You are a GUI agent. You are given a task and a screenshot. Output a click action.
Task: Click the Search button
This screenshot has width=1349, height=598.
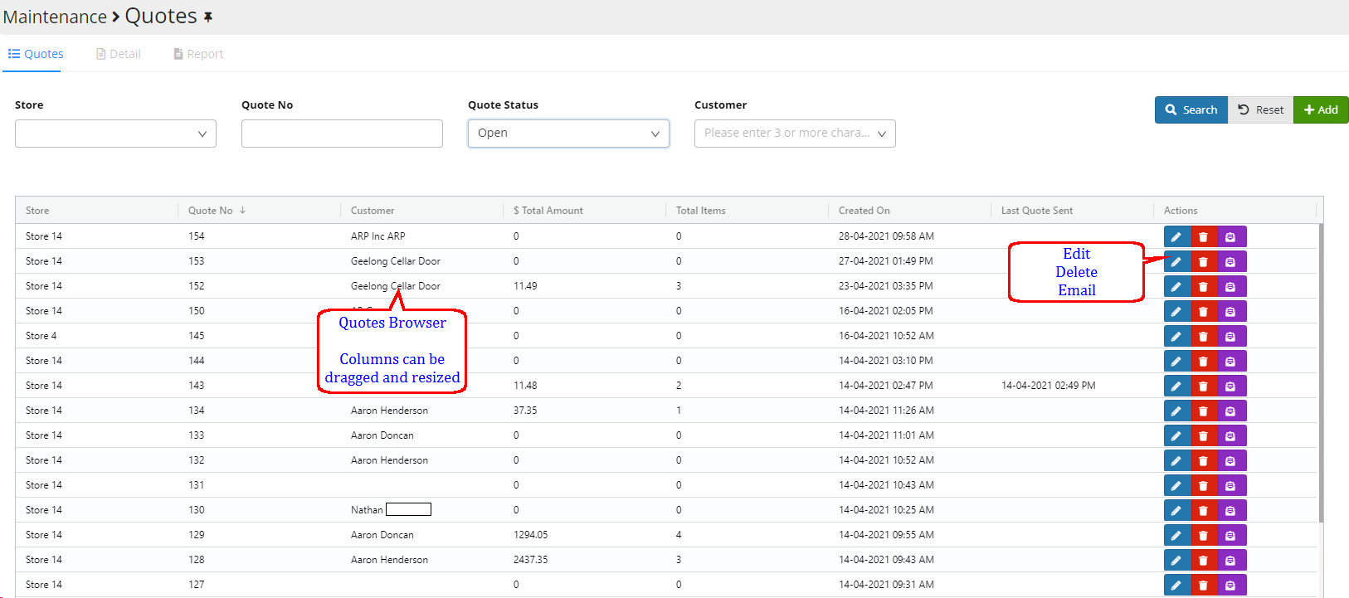point(1191,109)
